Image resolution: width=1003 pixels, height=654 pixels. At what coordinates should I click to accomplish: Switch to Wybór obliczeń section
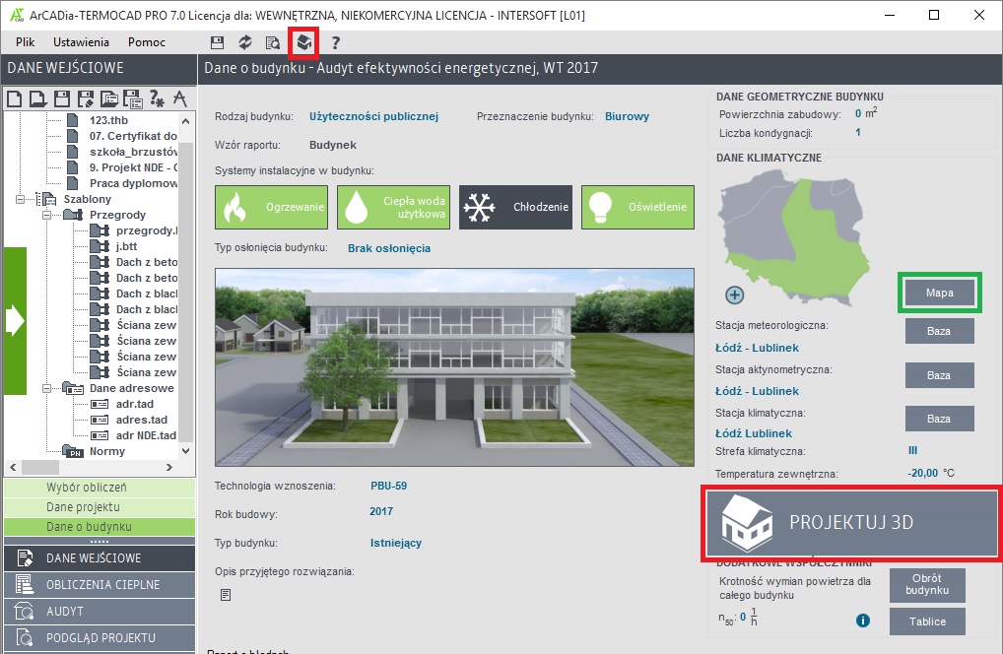tap(100, 488)
